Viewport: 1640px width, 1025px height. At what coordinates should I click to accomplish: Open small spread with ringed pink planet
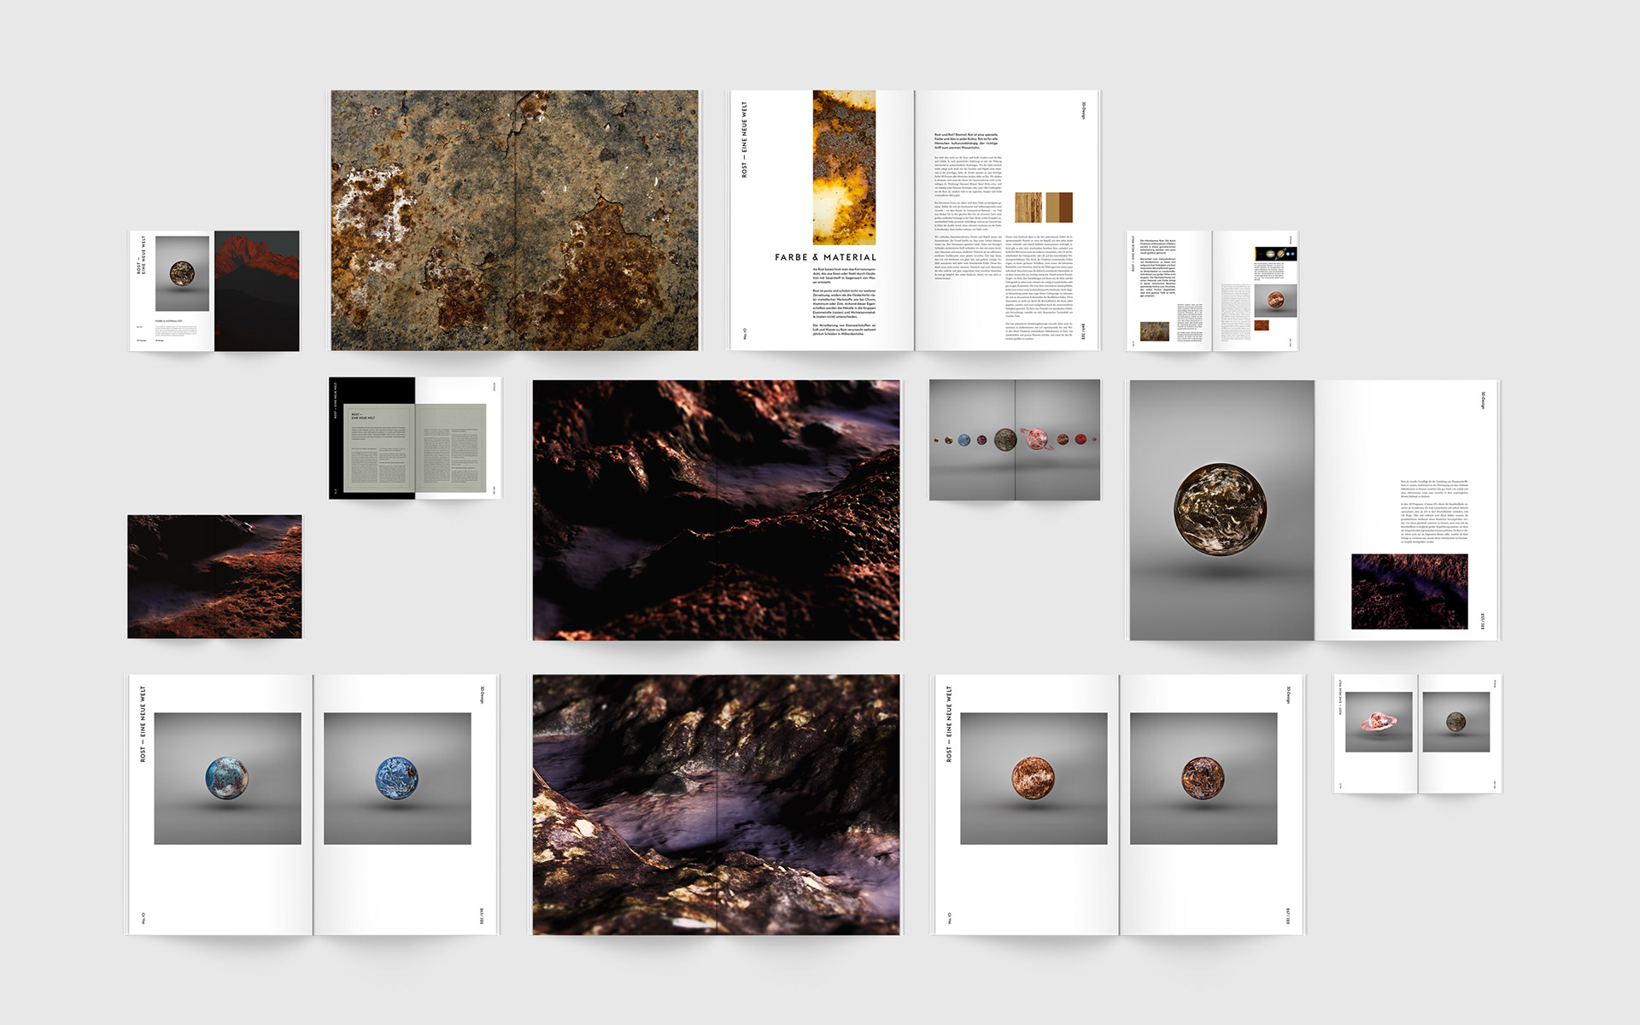click(1418, 734)
